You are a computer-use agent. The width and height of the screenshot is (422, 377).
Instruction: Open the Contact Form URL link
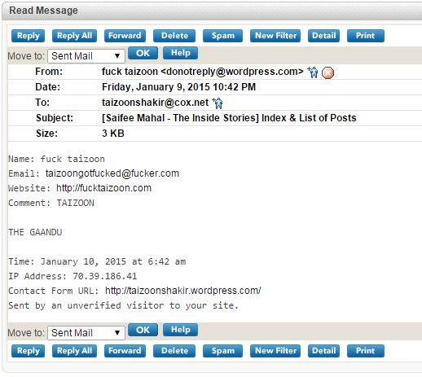tap(183, 291)
